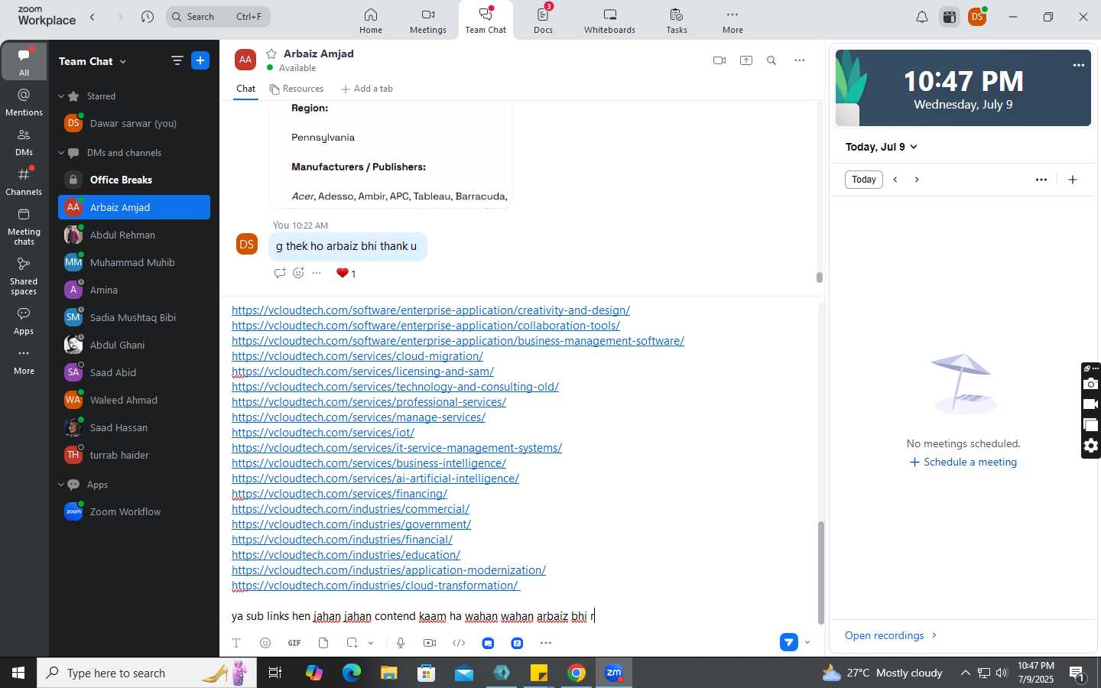Viewport: 1101px width, 688px height.
Task: Reply to the 'g thek ho' message
Action: [x=280, y=273]
